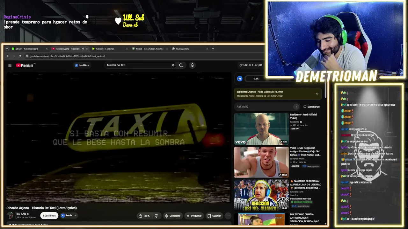Open Residente - René video thumbnail
Image resolution: width=408 pixels, height=229 pixels.
[261, 129]
